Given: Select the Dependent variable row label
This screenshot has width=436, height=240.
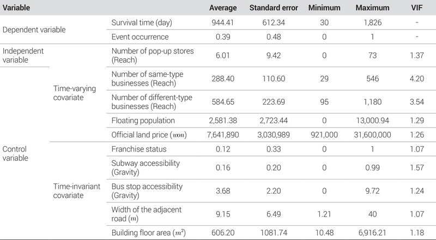Looking at the screenshot, I should 34,29.
